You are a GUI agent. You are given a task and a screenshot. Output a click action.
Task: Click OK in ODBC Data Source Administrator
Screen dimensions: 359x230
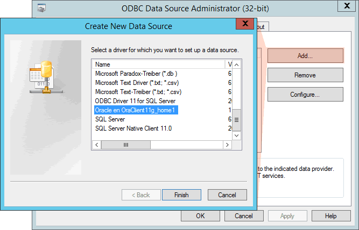(x=200, y=216)
